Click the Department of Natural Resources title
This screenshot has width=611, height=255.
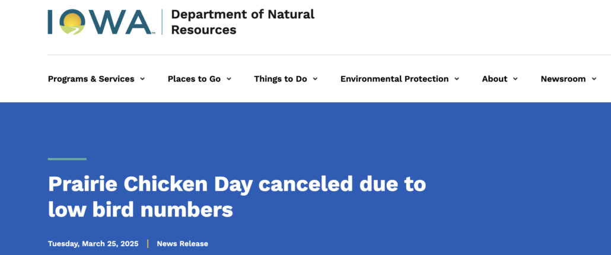[243, 22]
